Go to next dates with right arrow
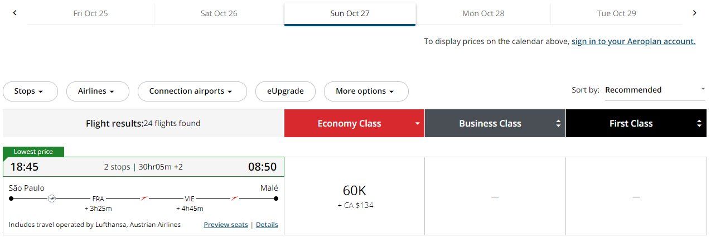This screenshot has height=237, width=711. coord(694,13)
